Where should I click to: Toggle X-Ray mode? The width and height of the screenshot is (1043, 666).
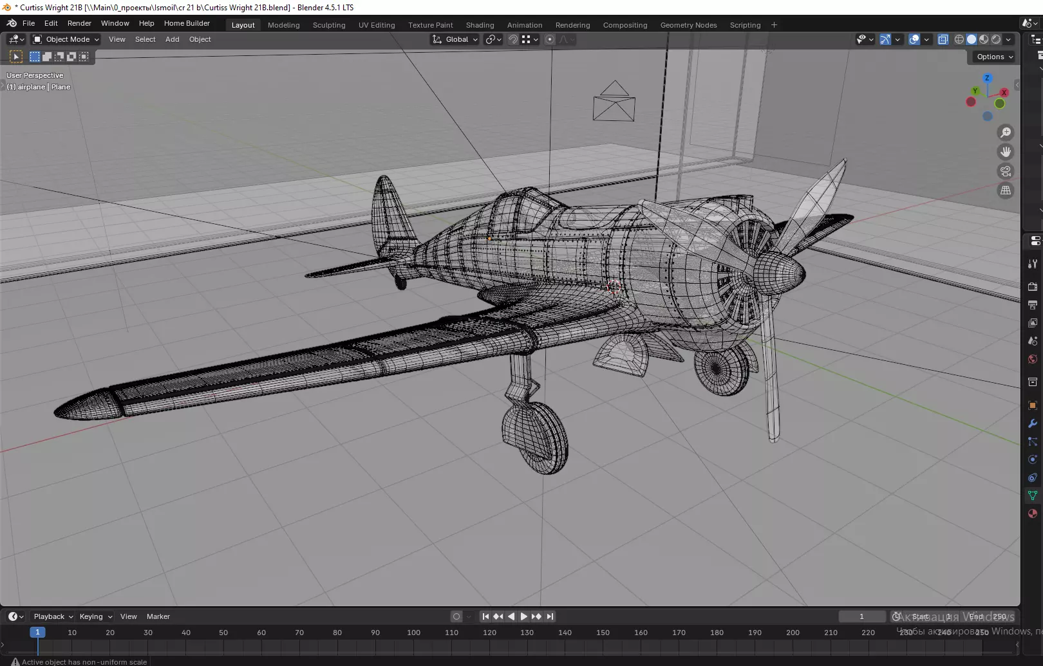tap(943, 39)
